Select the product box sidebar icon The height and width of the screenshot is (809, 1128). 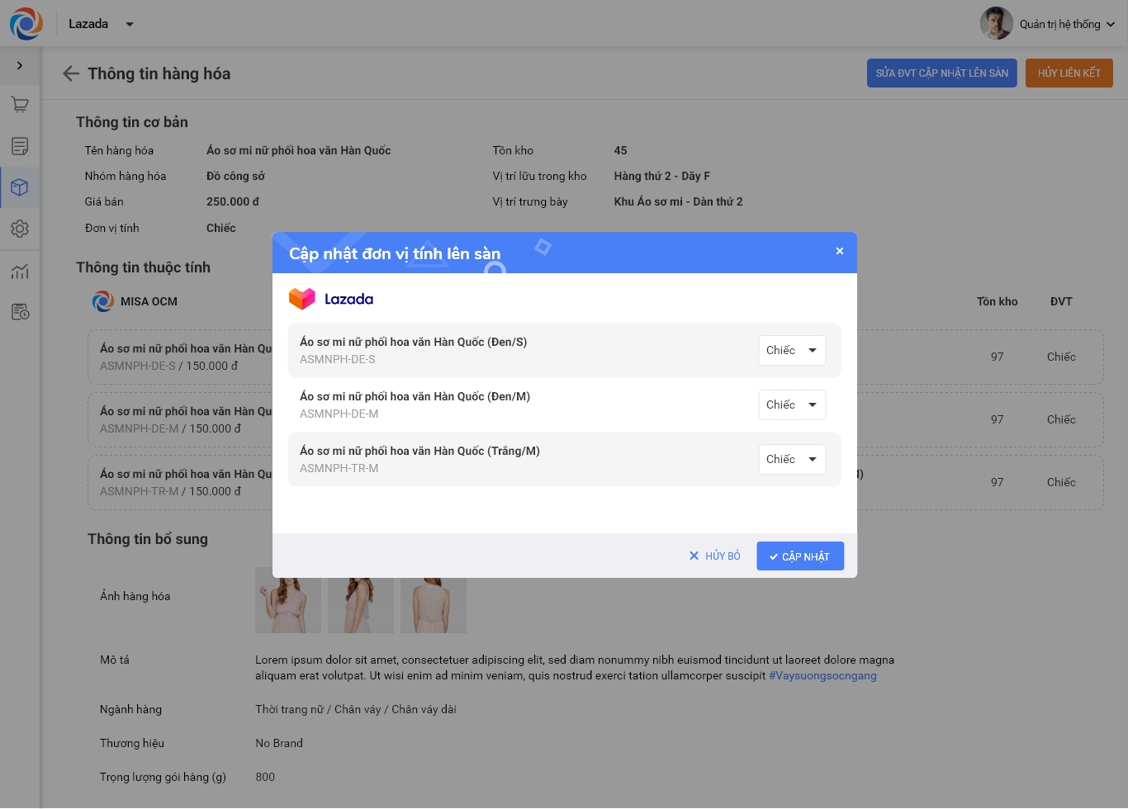[x=20, y=187]
